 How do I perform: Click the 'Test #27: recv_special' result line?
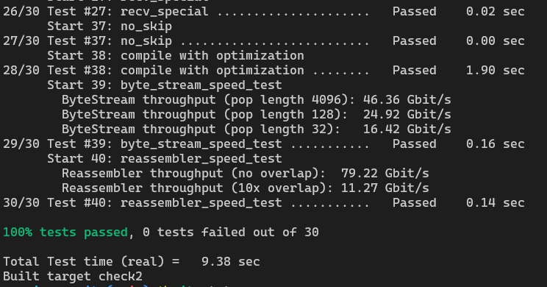click(264, 12)
